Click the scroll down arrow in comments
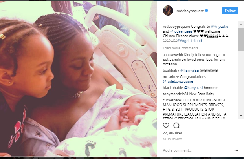This screenshot has height=159, width=244. click(x=241, y=116)
